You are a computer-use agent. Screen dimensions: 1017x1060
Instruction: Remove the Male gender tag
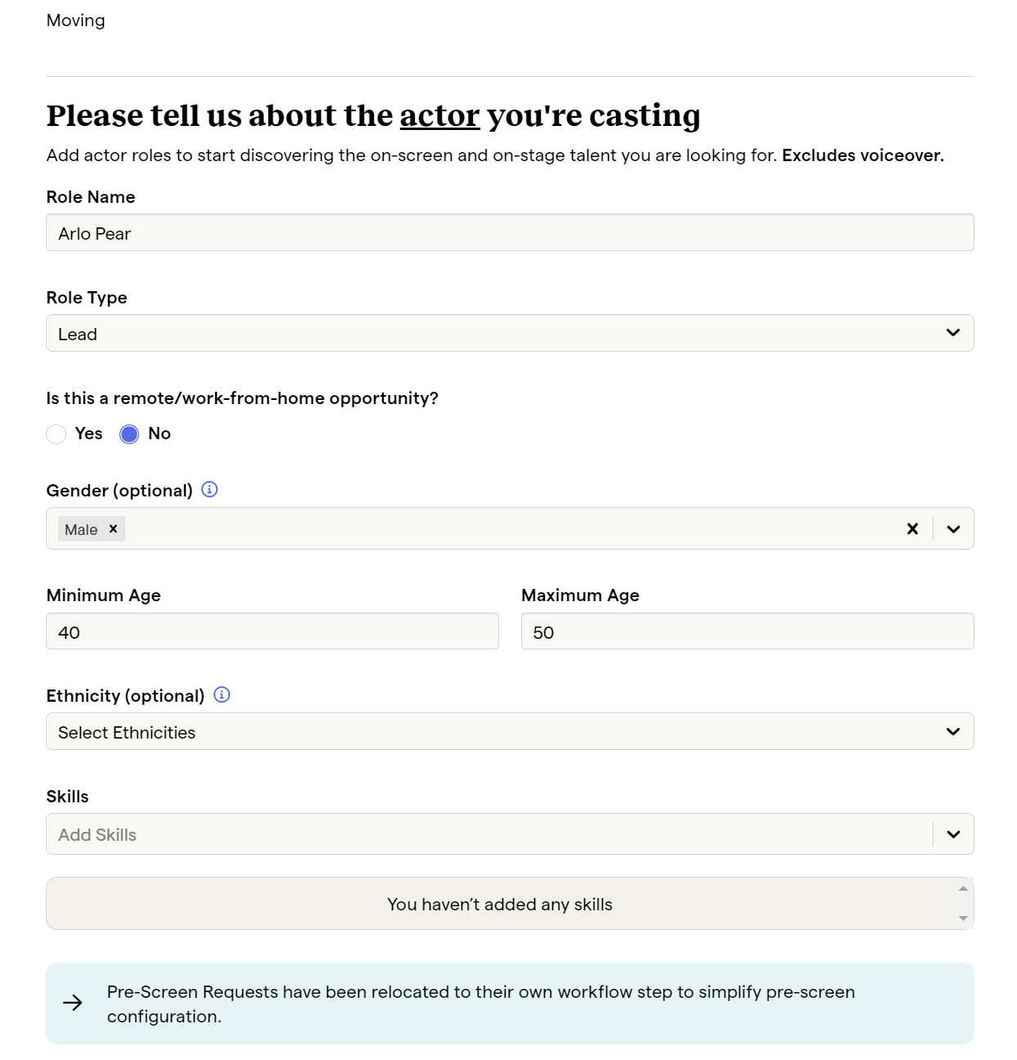tap(114, 528)
